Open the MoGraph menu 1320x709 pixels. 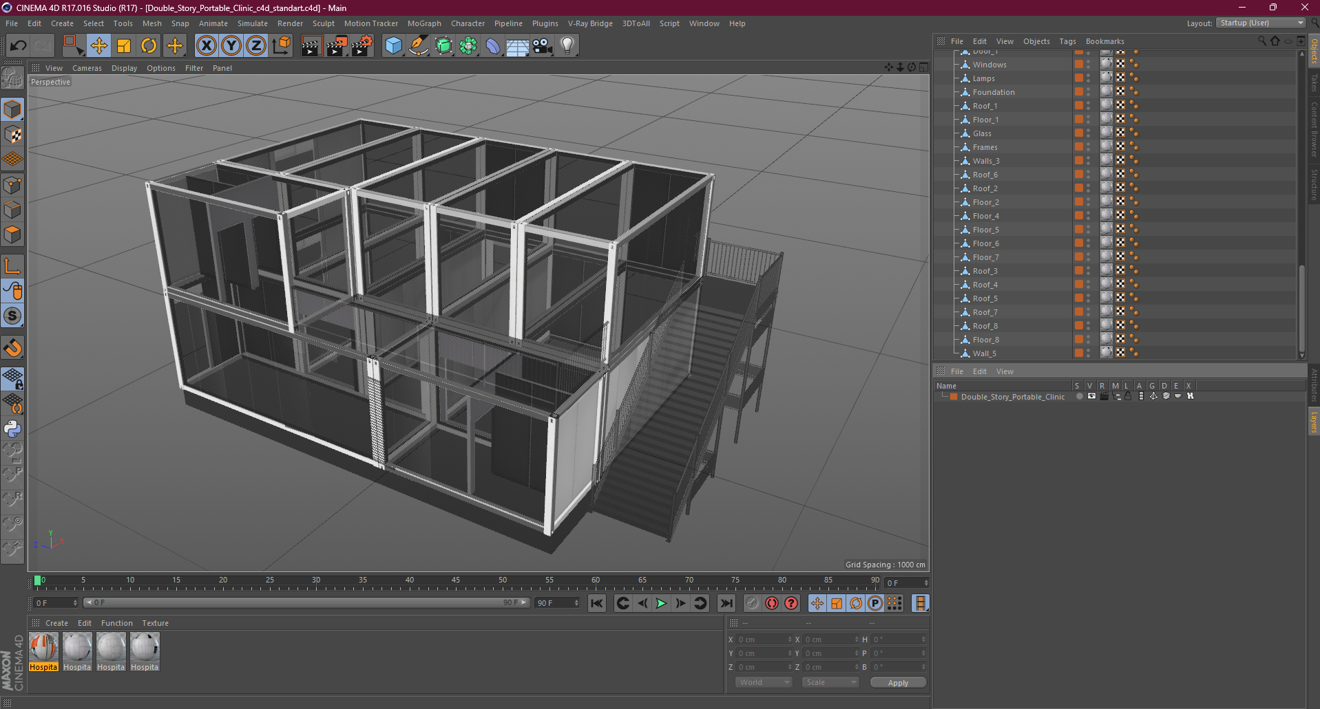[x=424, y=23]
